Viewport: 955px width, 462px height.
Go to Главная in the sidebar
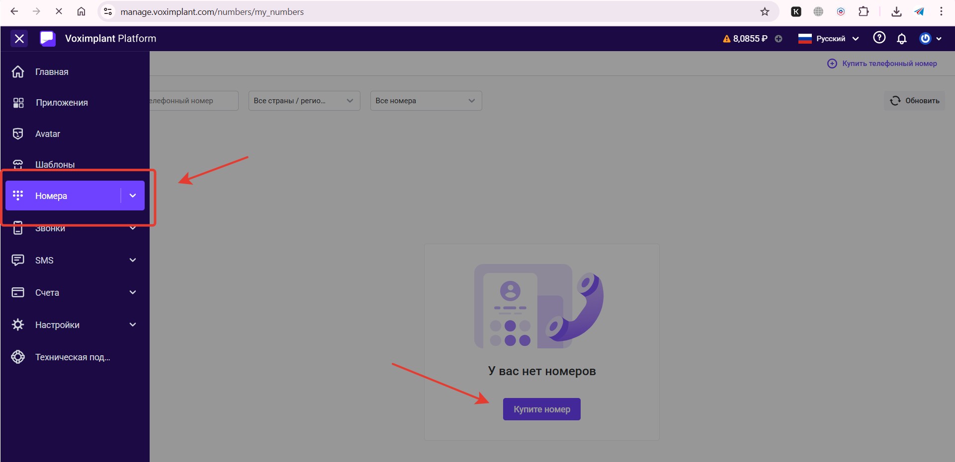[x=52, y=72]
